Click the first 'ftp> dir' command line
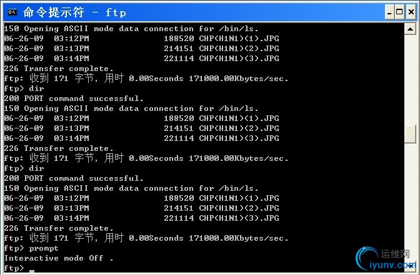The image size is (420, 275). click(x=24, y=89)
